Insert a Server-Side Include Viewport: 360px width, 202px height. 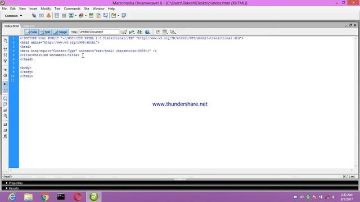point(98,16)
